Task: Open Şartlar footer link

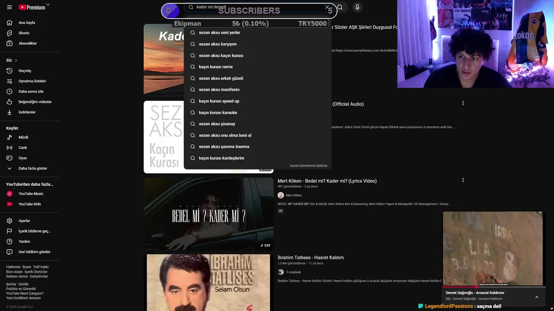Action: (11, 284)
